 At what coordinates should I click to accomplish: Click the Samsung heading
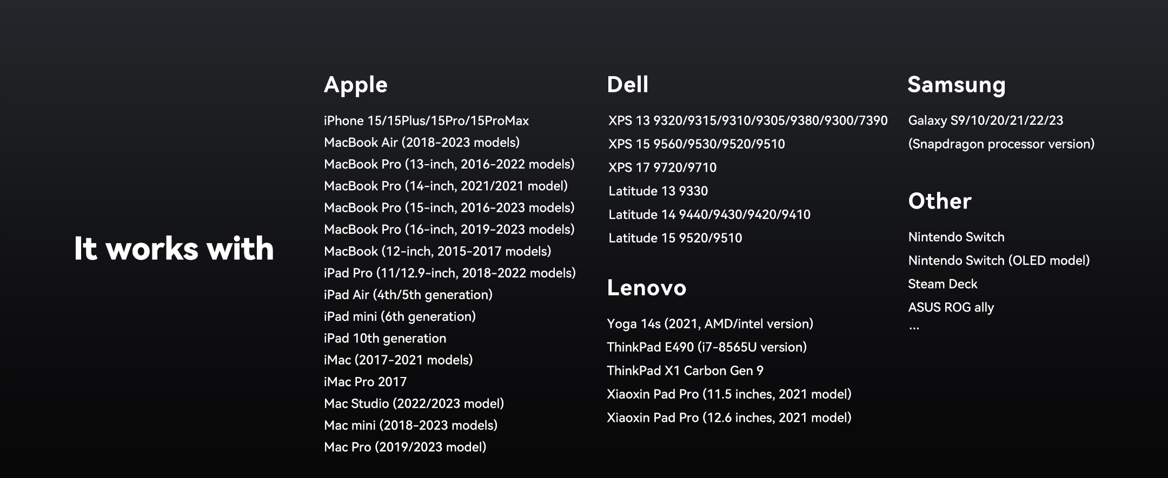click(956, 85)
